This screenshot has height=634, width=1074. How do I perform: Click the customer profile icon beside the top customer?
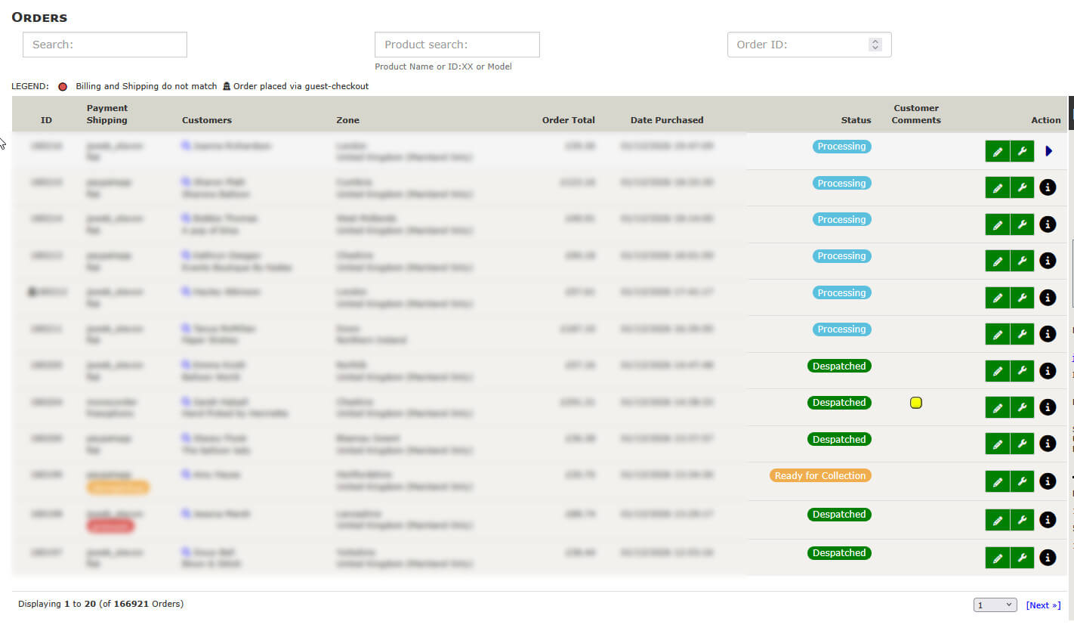(187, 145)
